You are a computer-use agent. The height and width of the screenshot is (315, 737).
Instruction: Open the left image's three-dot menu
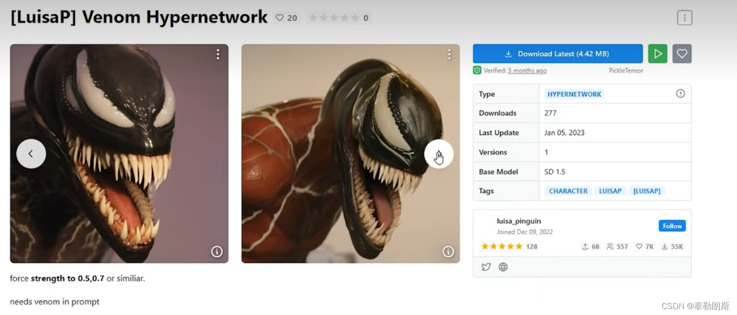(218, 54)
